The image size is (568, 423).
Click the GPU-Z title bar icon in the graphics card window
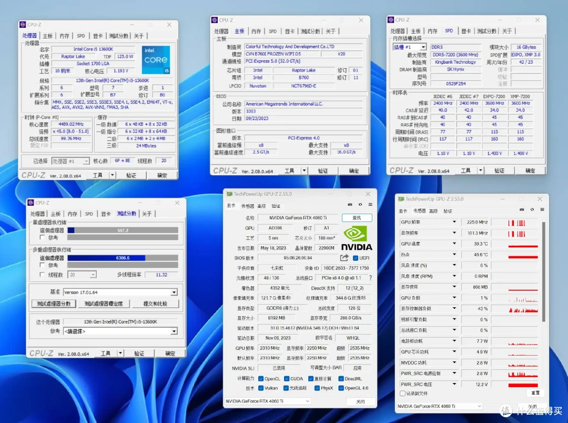coord(229,194)
